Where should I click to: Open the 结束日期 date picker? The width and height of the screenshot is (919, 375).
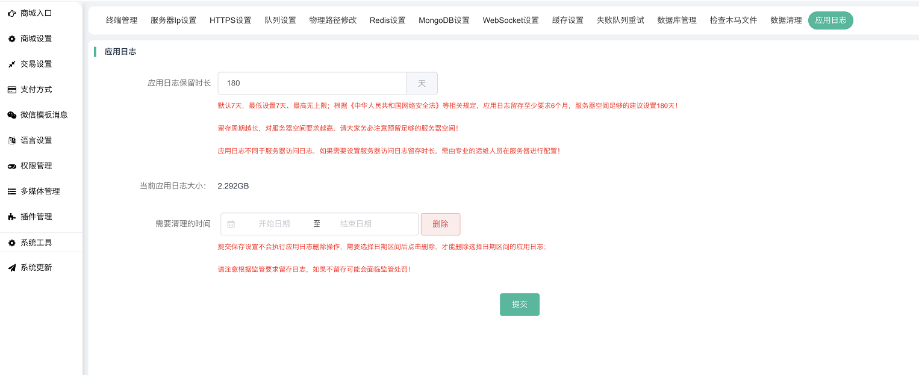(355, 224)
